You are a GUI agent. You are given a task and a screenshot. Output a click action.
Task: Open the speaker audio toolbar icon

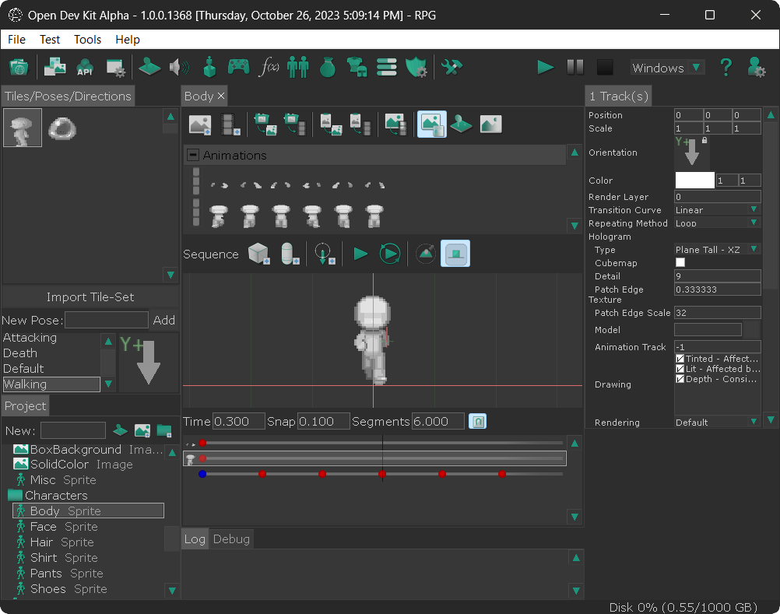click(x=179, y=67)
